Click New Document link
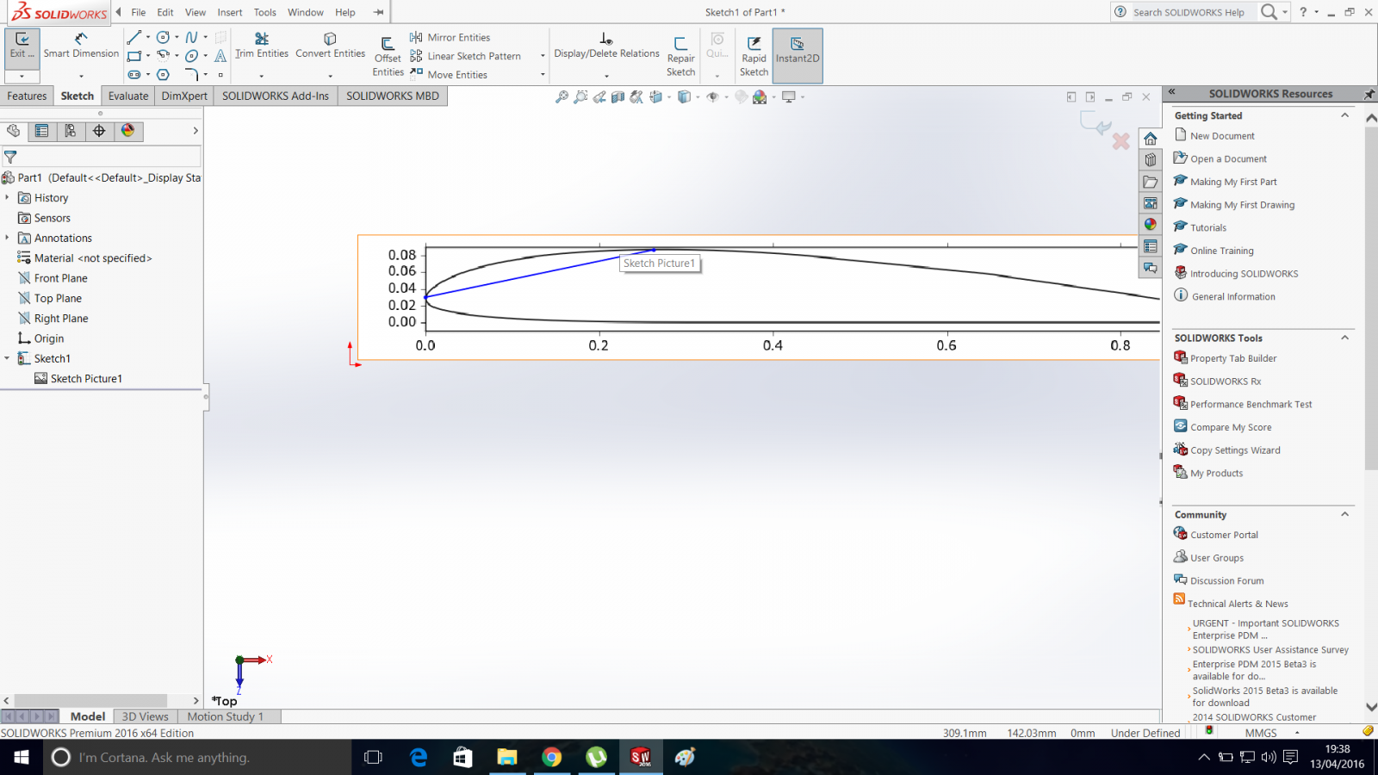The height and width of the screenshot is (775, 1378). click(x=1222, y=136)
